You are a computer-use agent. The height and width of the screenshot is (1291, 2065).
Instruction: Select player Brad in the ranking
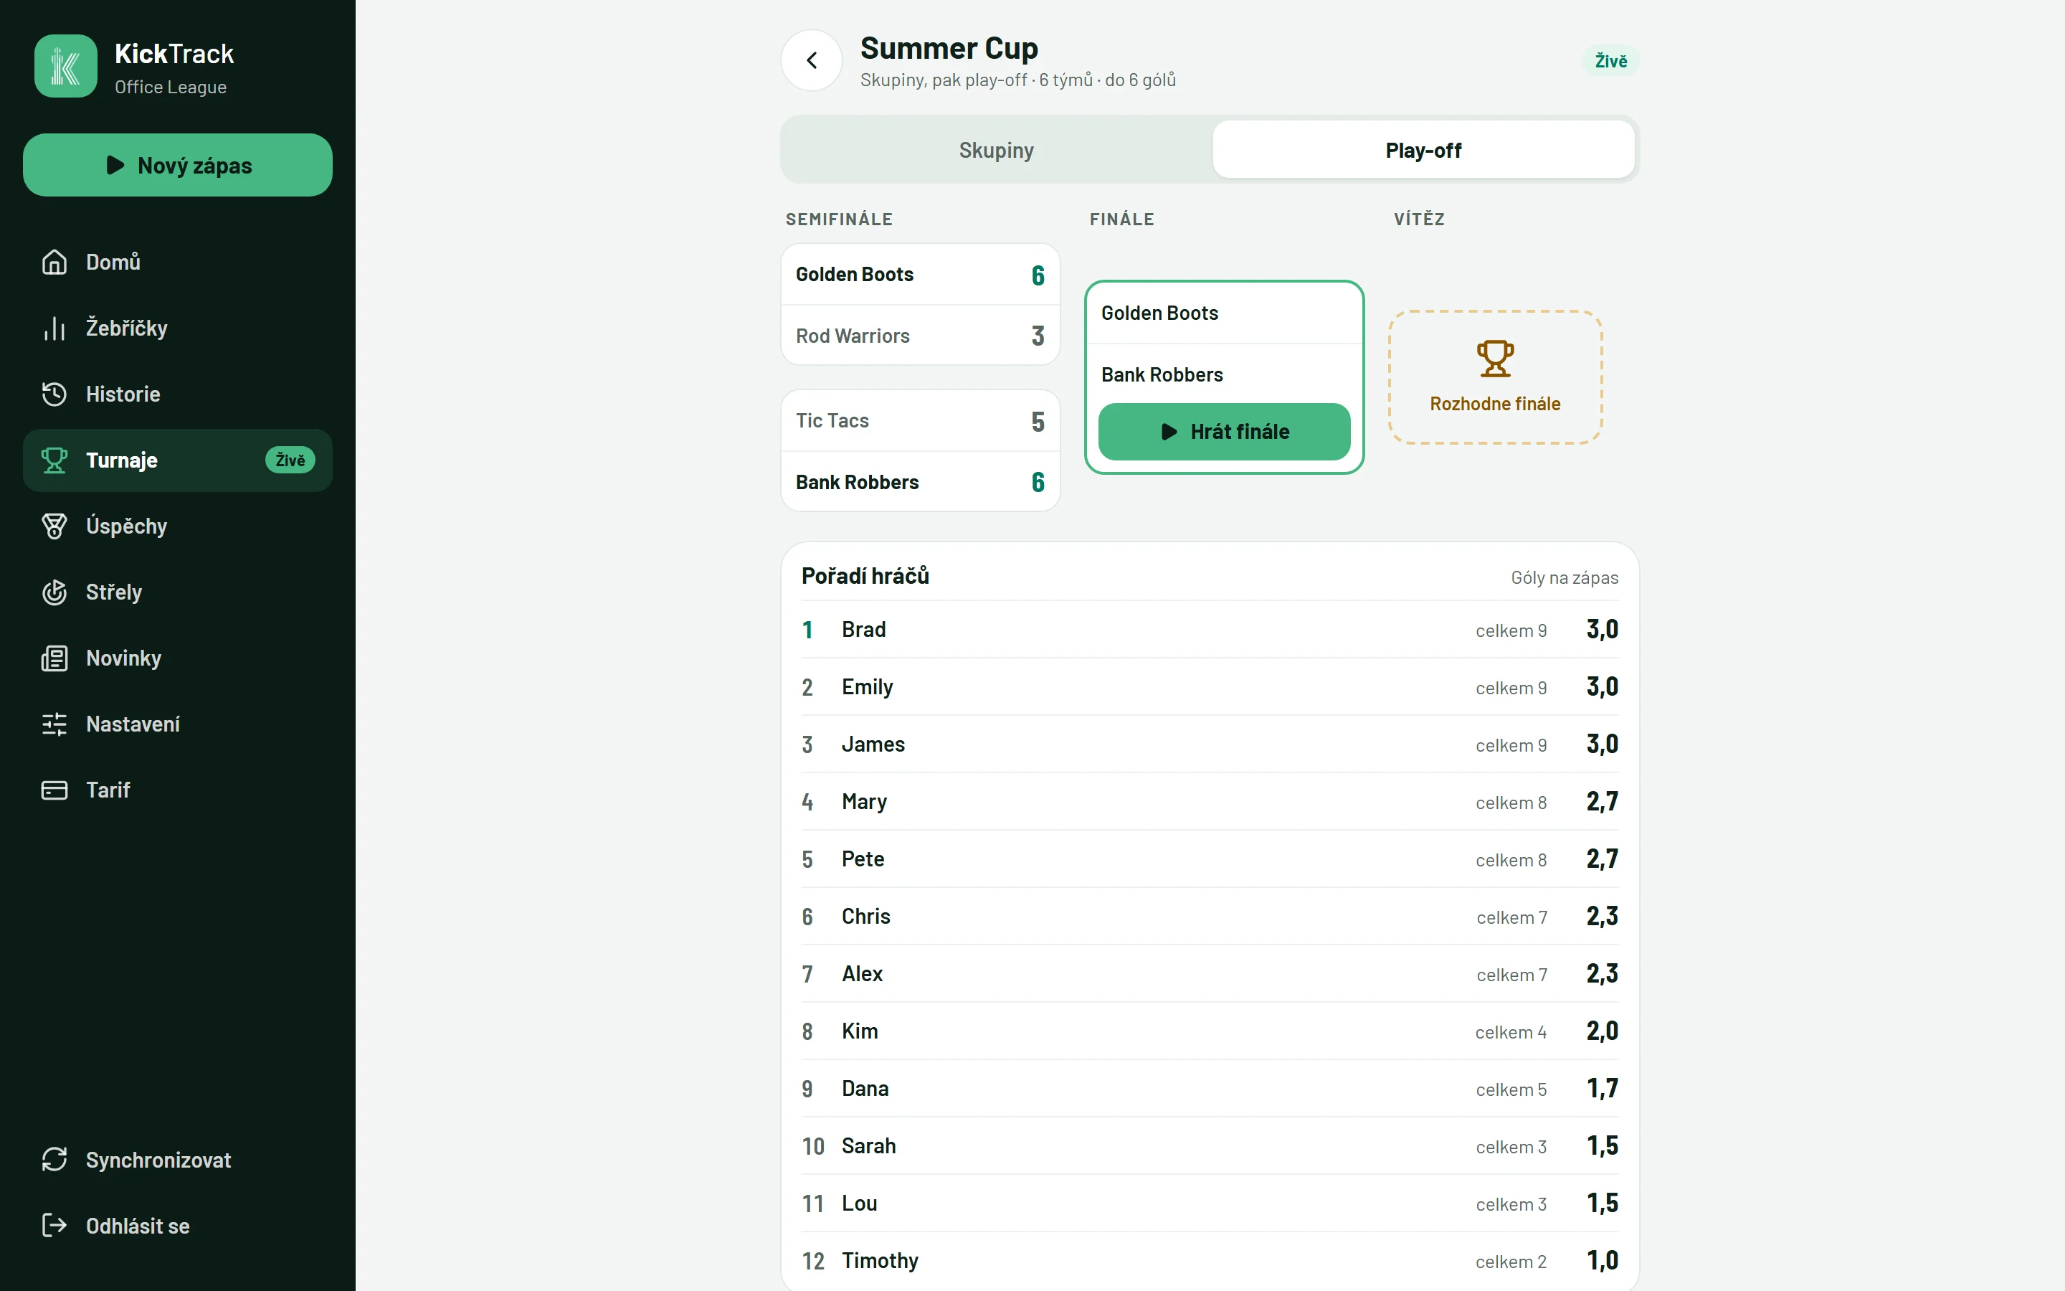pos(1210,629)
